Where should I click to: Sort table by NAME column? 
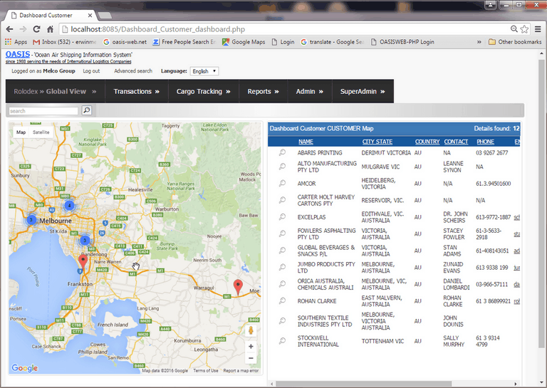click(x=306, y=142)
